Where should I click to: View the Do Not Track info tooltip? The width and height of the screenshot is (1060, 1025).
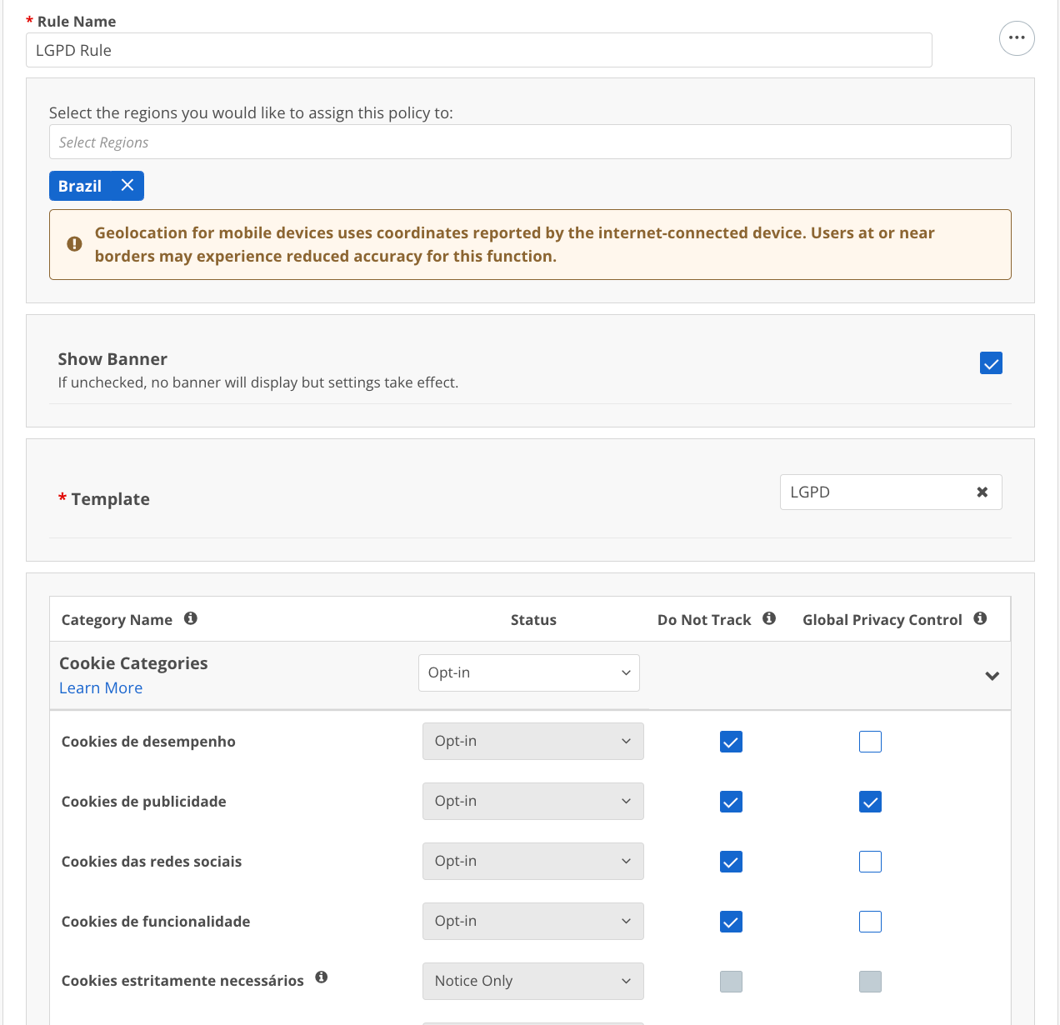click(x=769, y=618)
